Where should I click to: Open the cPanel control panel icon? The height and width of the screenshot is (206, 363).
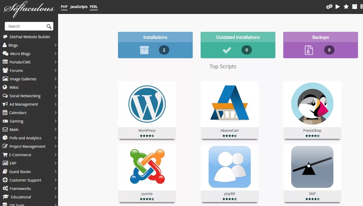point(329,7)
